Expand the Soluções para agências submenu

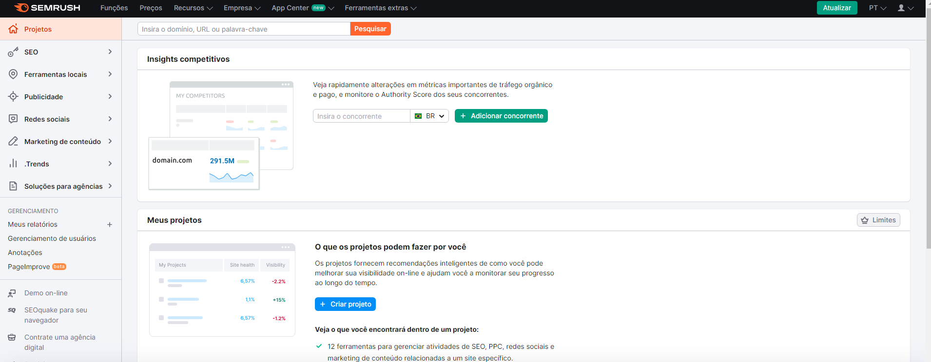coord(110,186)
